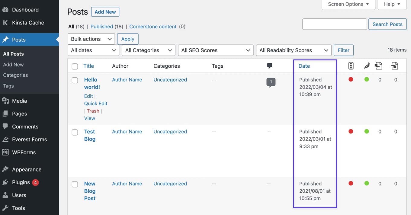Expand the All SEO Scores dropdown

[215, 50]
